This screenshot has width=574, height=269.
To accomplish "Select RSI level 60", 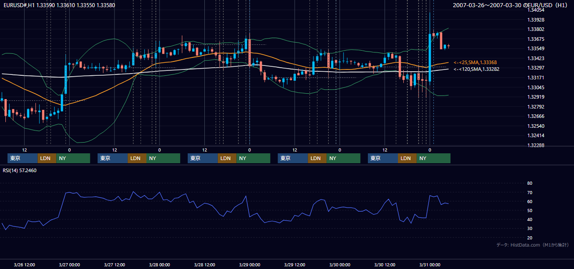I will [x=530, y=201].
